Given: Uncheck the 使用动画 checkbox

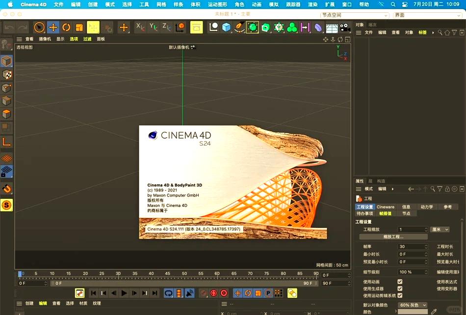Looking at the screenshot, I should pos(400,282).
